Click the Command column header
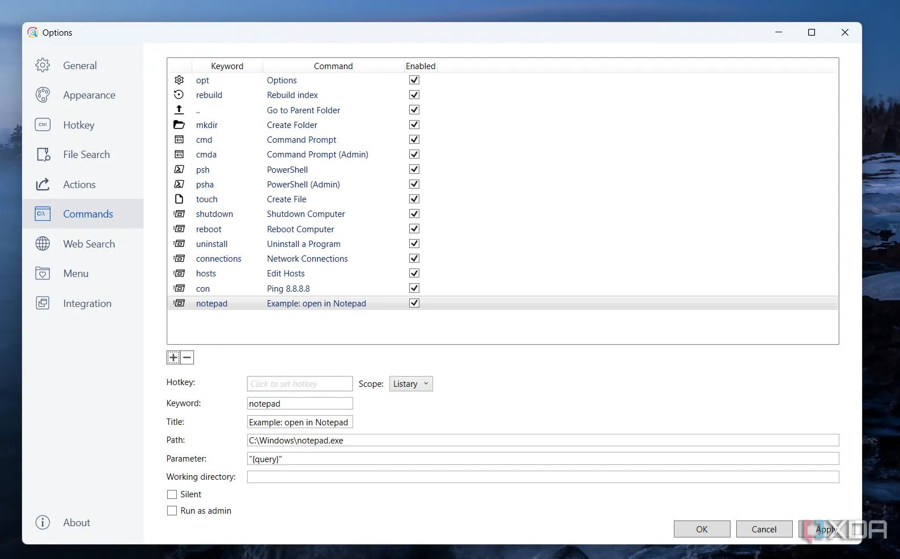This screenshot has height=559, width=900. click(x=333, y=66)
